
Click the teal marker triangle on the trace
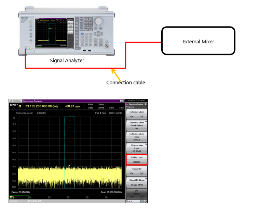click(x=69, y=165)
